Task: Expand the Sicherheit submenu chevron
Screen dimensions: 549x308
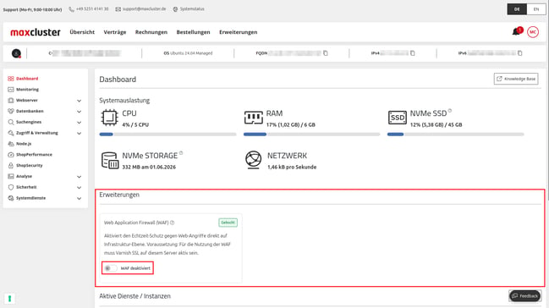Action: click(80, 188)
